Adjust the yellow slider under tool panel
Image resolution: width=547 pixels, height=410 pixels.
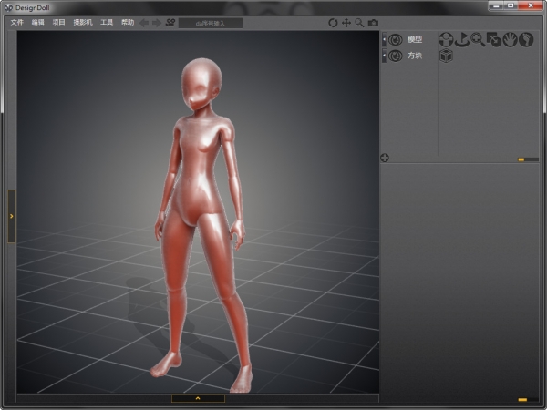coord(521,159)
